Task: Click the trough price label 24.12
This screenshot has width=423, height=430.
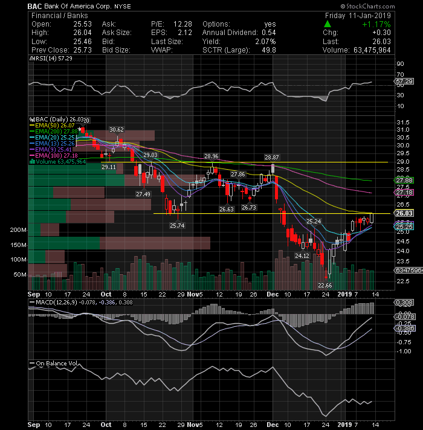Action: 302,256
